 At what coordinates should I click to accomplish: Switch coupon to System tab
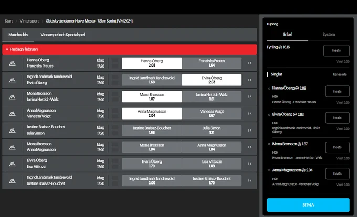(329, 34)
